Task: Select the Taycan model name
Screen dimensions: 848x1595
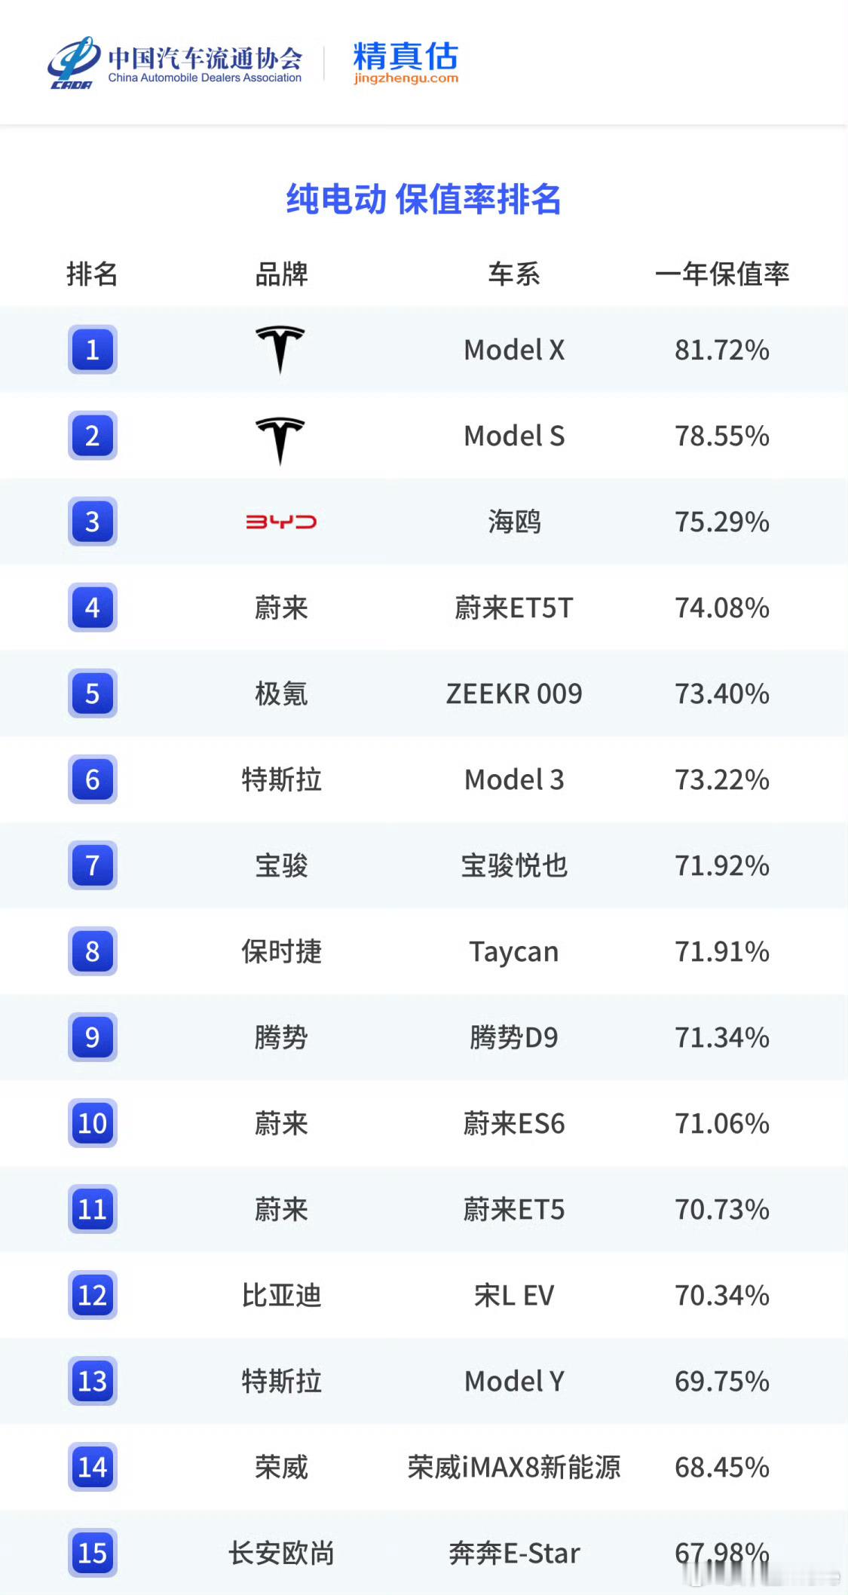Action: click(514, 952)
